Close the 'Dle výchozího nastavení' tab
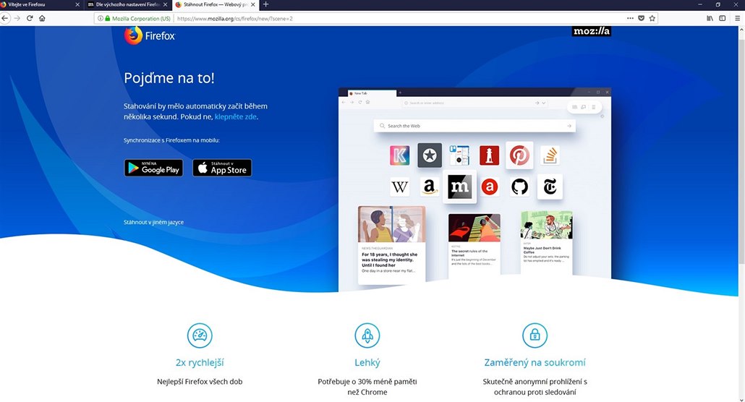 pyautogui.click(x=166, y=4)
